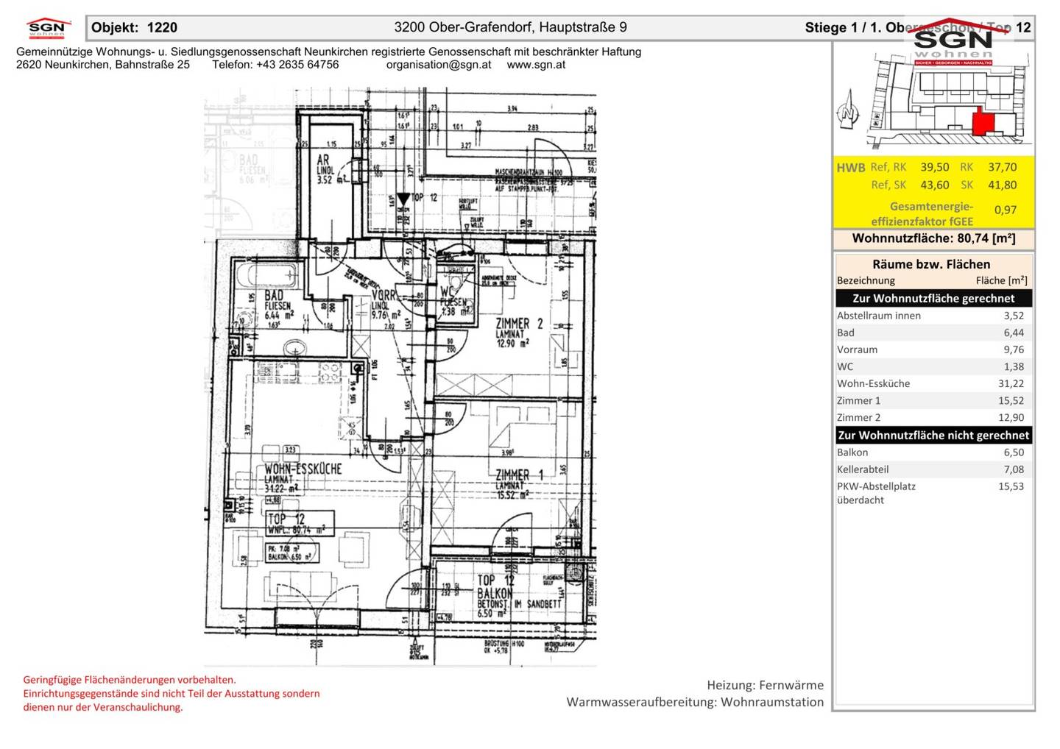Click 'VORR LINOL' hallway label on plan

point(384,299)
